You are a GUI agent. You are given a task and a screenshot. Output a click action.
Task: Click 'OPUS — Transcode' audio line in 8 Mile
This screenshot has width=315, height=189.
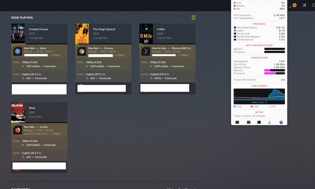166,78
